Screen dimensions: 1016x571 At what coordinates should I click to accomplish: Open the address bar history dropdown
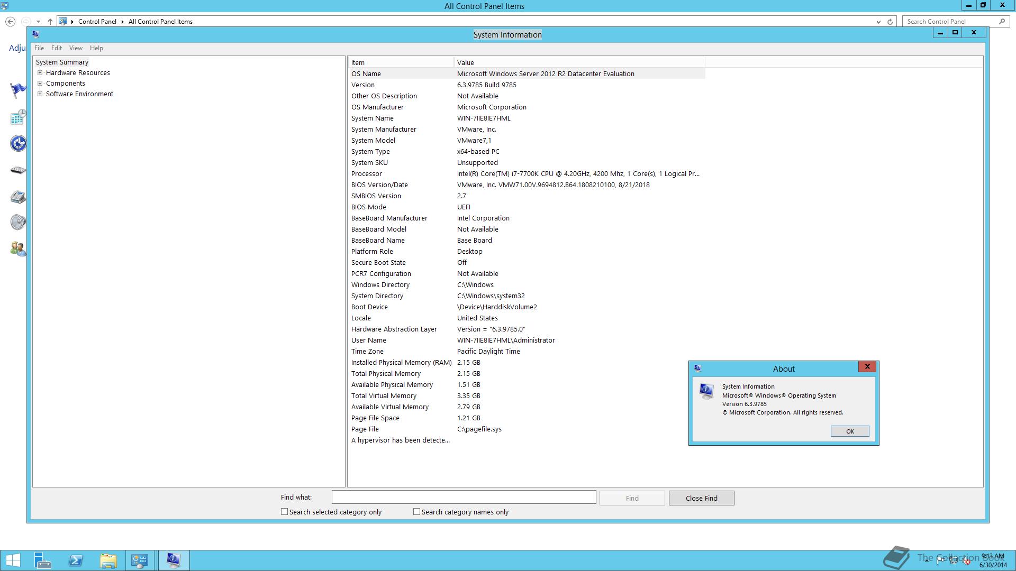coord(878,22)
